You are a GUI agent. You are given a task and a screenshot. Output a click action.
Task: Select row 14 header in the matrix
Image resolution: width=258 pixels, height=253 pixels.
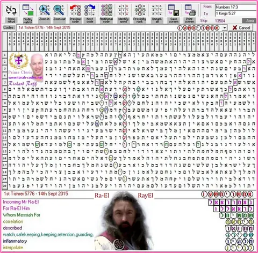5,144
